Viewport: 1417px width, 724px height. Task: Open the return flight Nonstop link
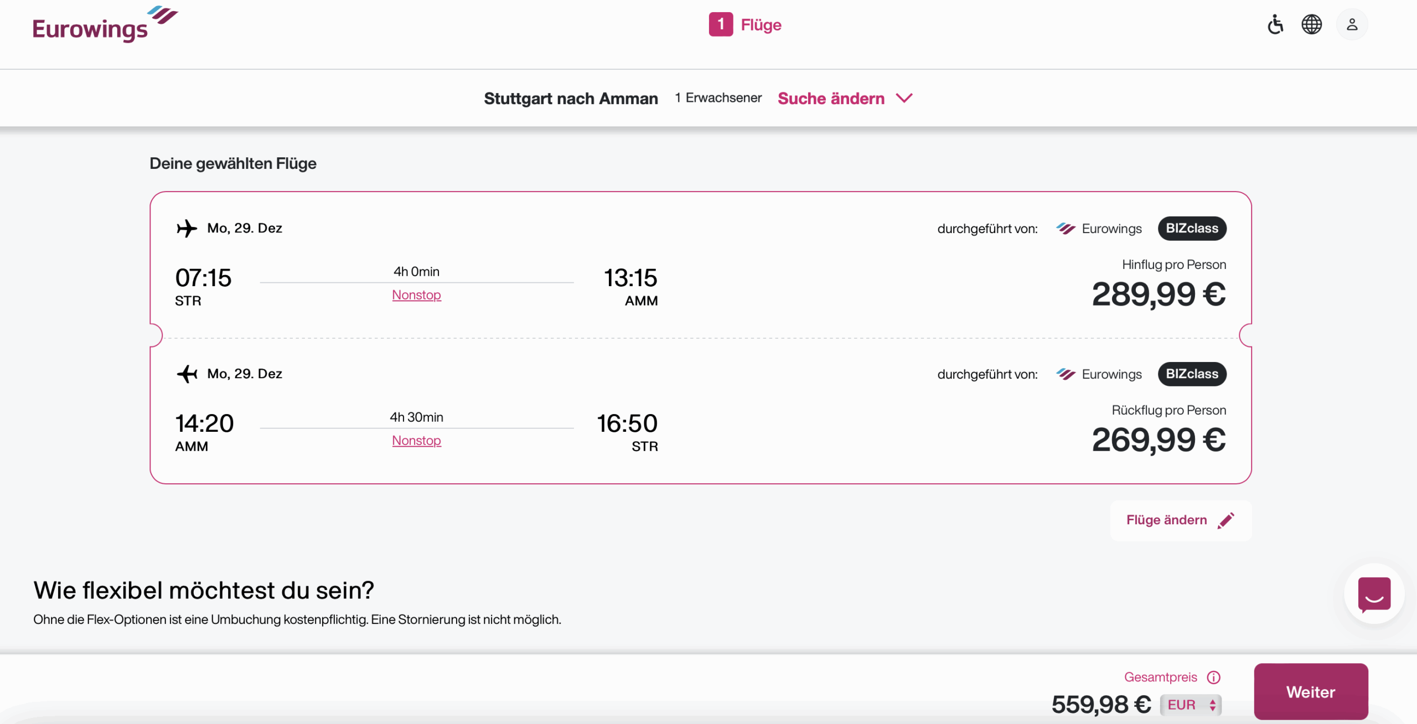[416, 441]
